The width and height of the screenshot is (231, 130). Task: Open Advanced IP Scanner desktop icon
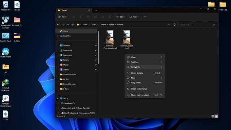pyautogui.click(x=6, y=22)
